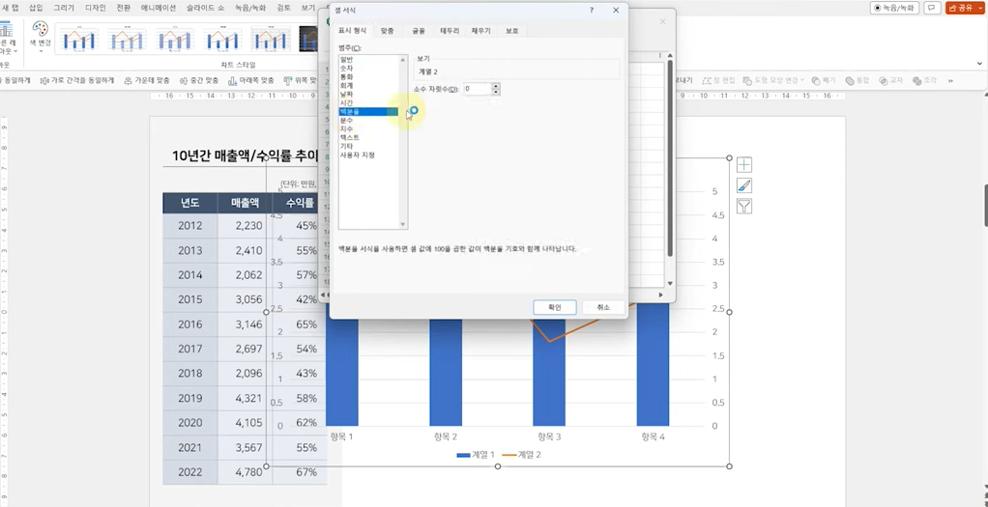This screenshot has width=988, height=507.
Task: Open the 슬라이드 쇼 ribbon tab
Action: tap(206, 8)
